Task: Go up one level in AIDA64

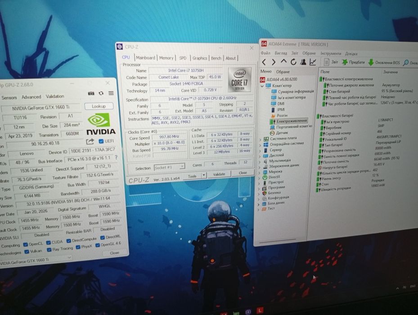Action: (x=283, y=62)
